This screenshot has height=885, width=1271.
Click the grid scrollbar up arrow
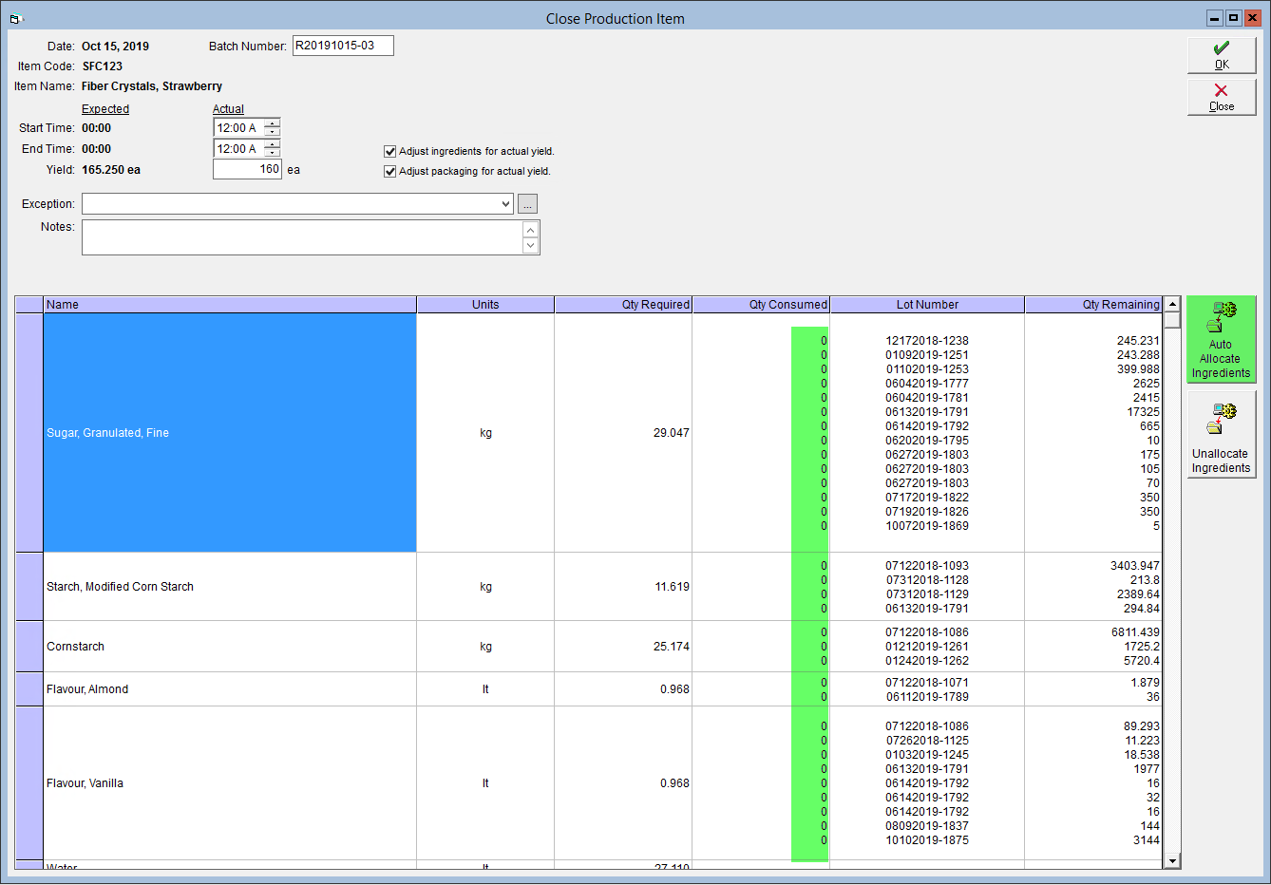[1172, 305]
